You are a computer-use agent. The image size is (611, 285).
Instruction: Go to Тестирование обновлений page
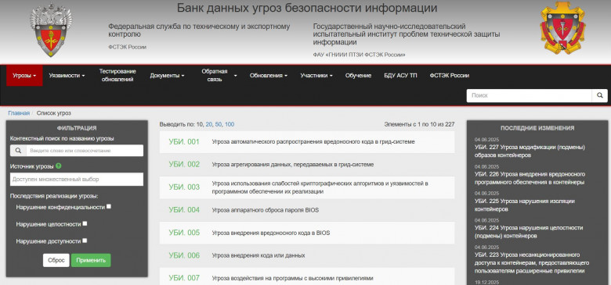[x=117, y=76]
